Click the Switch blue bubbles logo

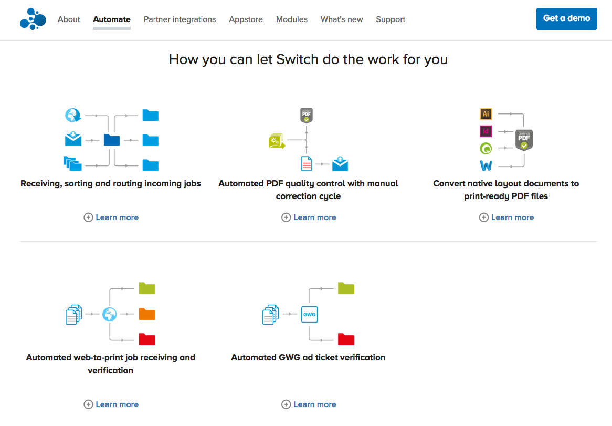[33, 19]
